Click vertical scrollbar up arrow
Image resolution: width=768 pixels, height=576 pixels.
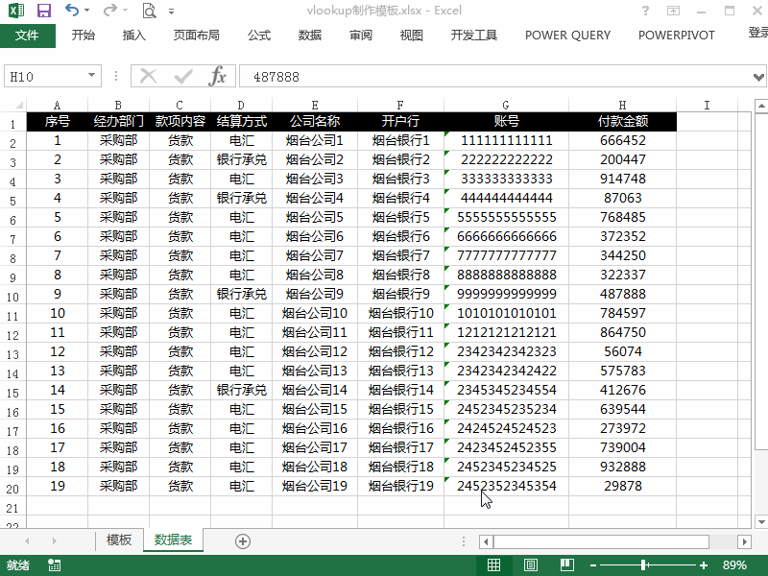761,106
